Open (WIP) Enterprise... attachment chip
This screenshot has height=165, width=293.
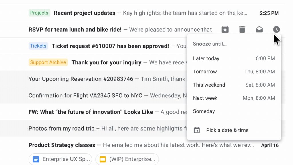click(127, 159)
